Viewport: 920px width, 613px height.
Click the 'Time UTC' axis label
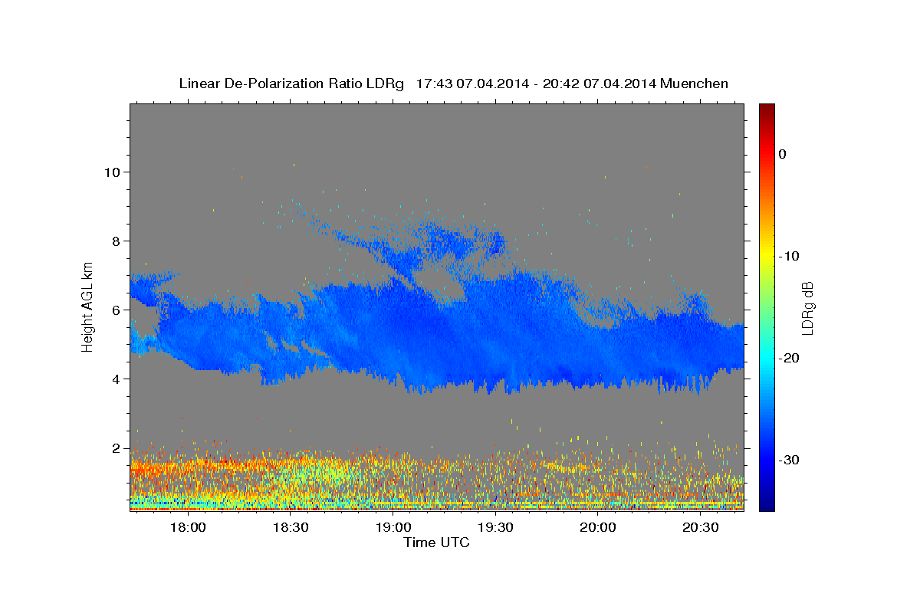(436, 543)
